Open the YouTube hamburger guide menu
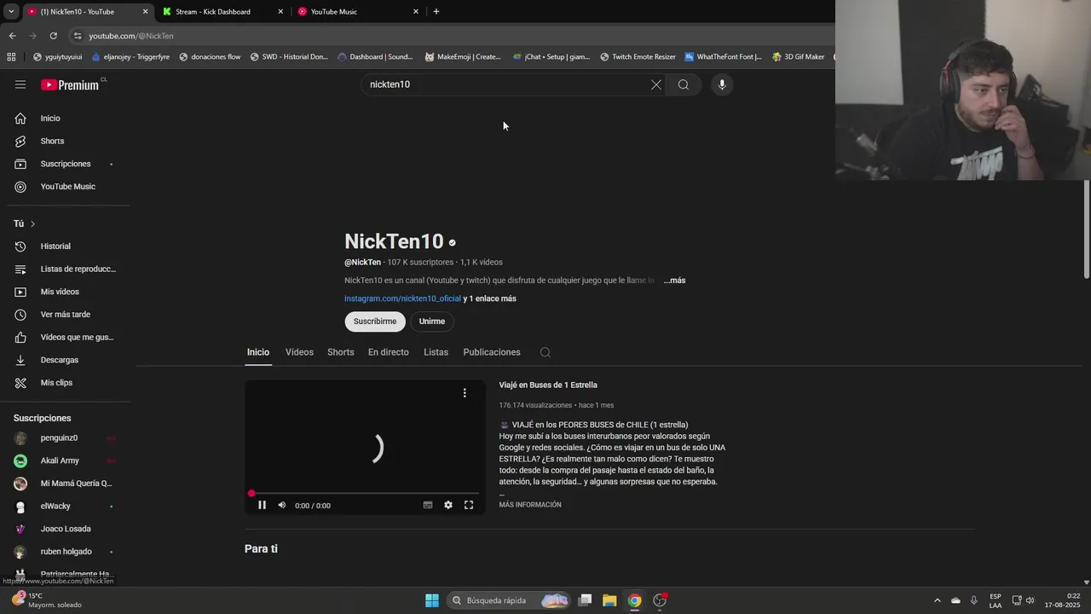Image resolution: width=1091 pixels, height=614 pixels. [x=20, y=84]
